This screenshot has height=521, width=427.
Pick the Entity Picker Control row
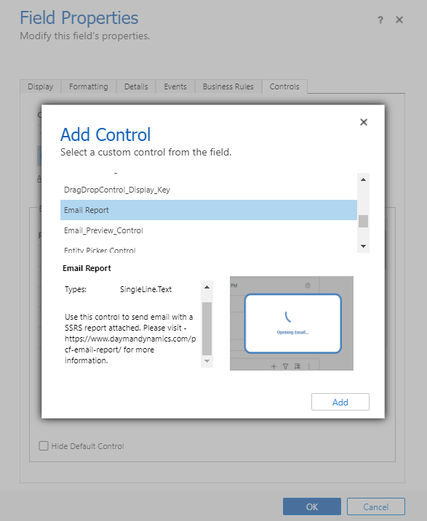pyautogui.click(x=209, y=248)
